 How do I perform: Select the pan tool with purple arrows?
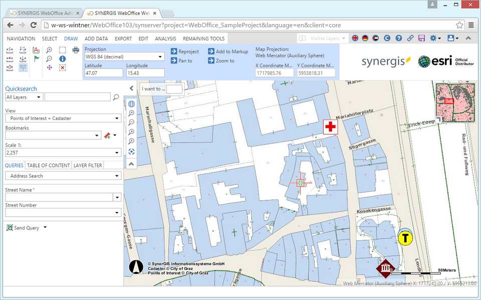[50, 67]
